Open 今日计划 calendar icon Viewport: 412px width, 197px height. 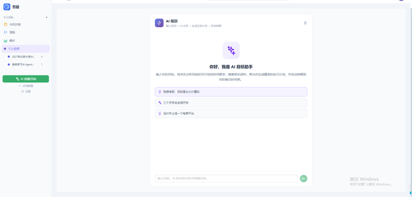[6, 24]
